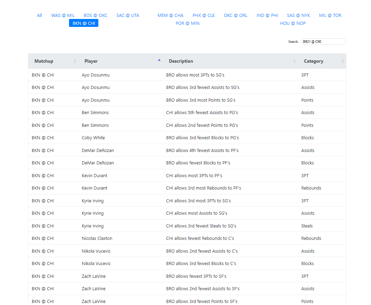371x305 pixels.
Task: Click Ayo Dosunmu in the 3PT row
Action: [x=96, y=75]
